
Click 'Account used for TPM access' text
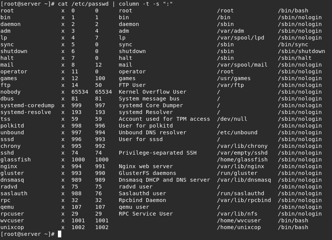164,119
